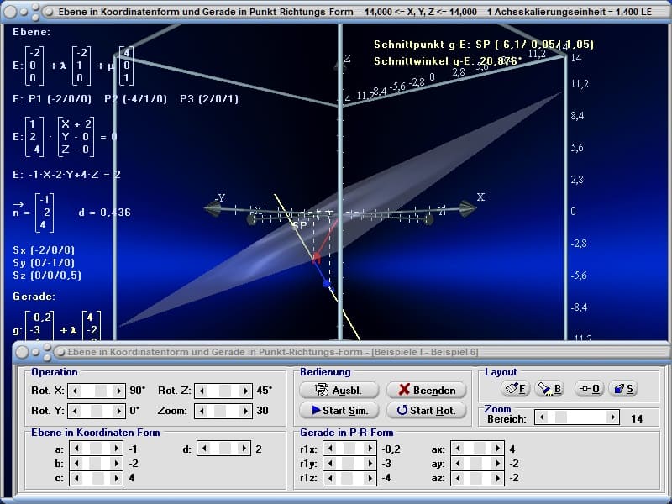This screenshot has width=672, height=504.
Task: Quit with the Beenden button
Action: pos(427,390)
